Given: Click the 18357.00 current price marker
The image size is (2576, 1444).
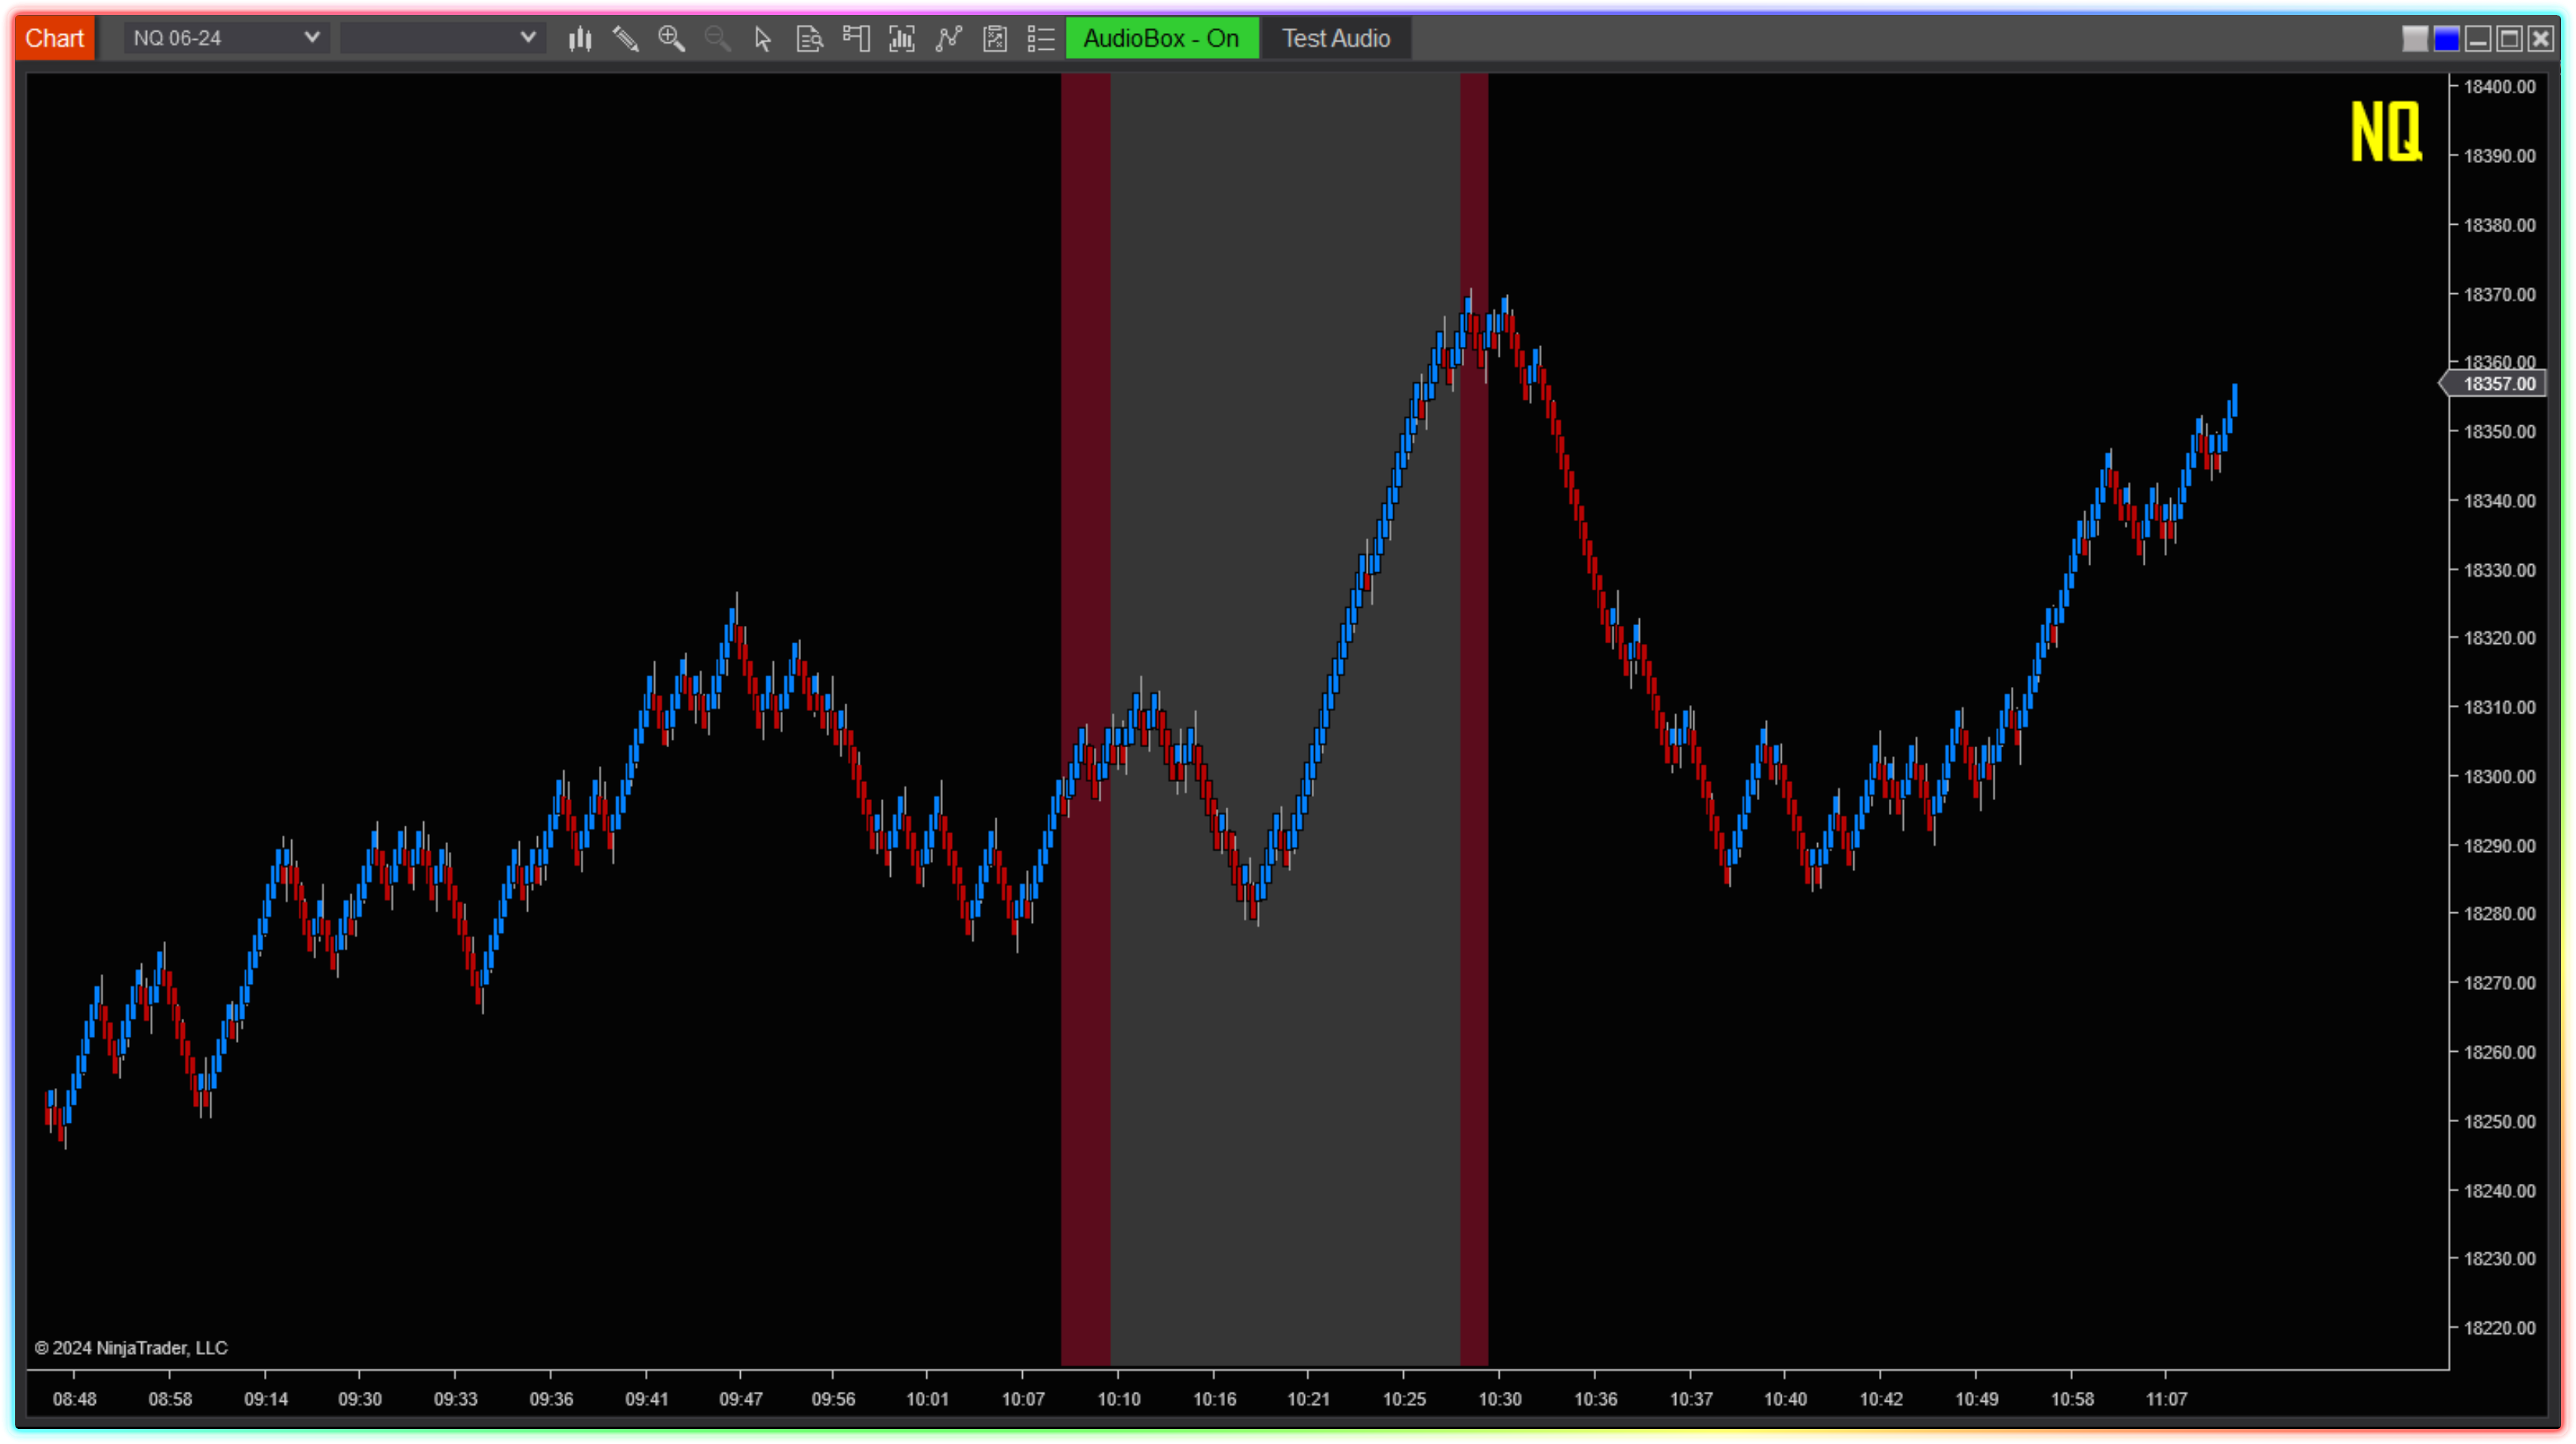Looking at the screenshot, I should coord(2498,384).
